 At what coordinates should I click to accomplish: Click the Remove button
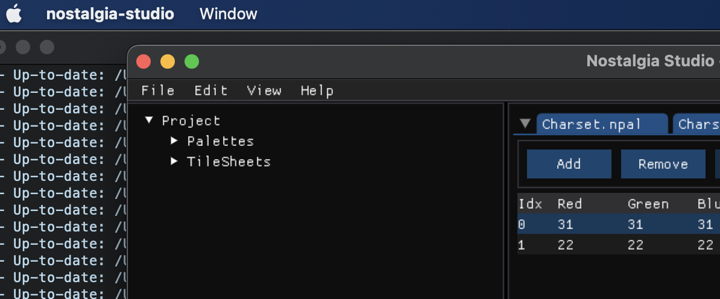[663, 164]
